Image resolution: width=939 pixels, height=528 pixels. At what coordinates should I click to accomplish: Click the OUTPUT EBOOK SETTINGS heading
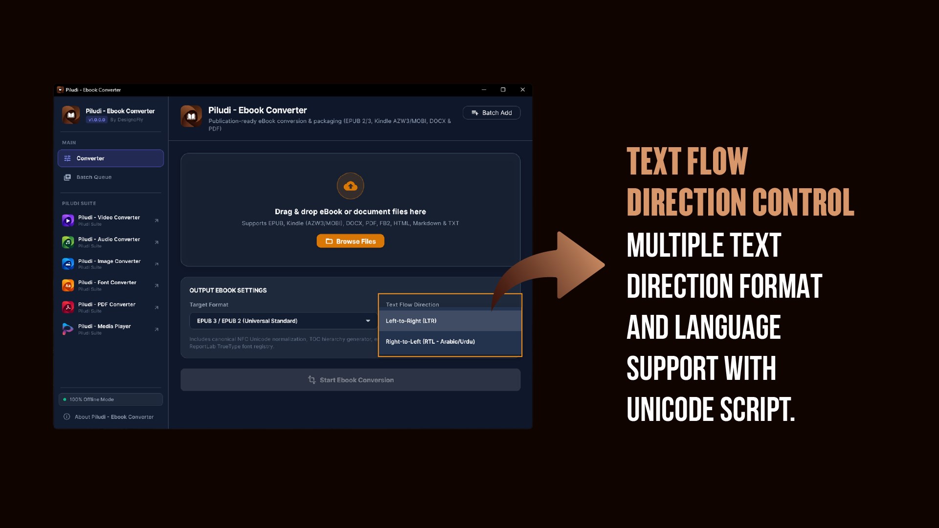click(228, 290)
